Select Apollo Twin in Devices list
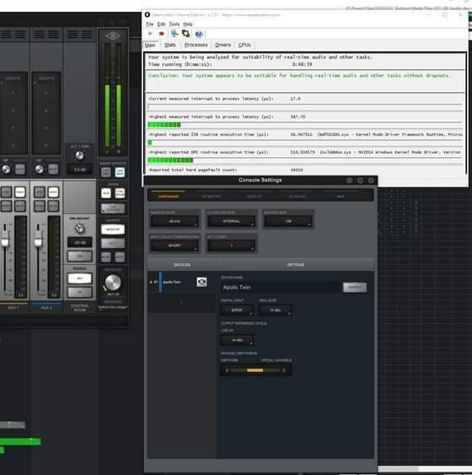This screenshot has width=472, height=475. pyautogui.click(x=181, y=282)
